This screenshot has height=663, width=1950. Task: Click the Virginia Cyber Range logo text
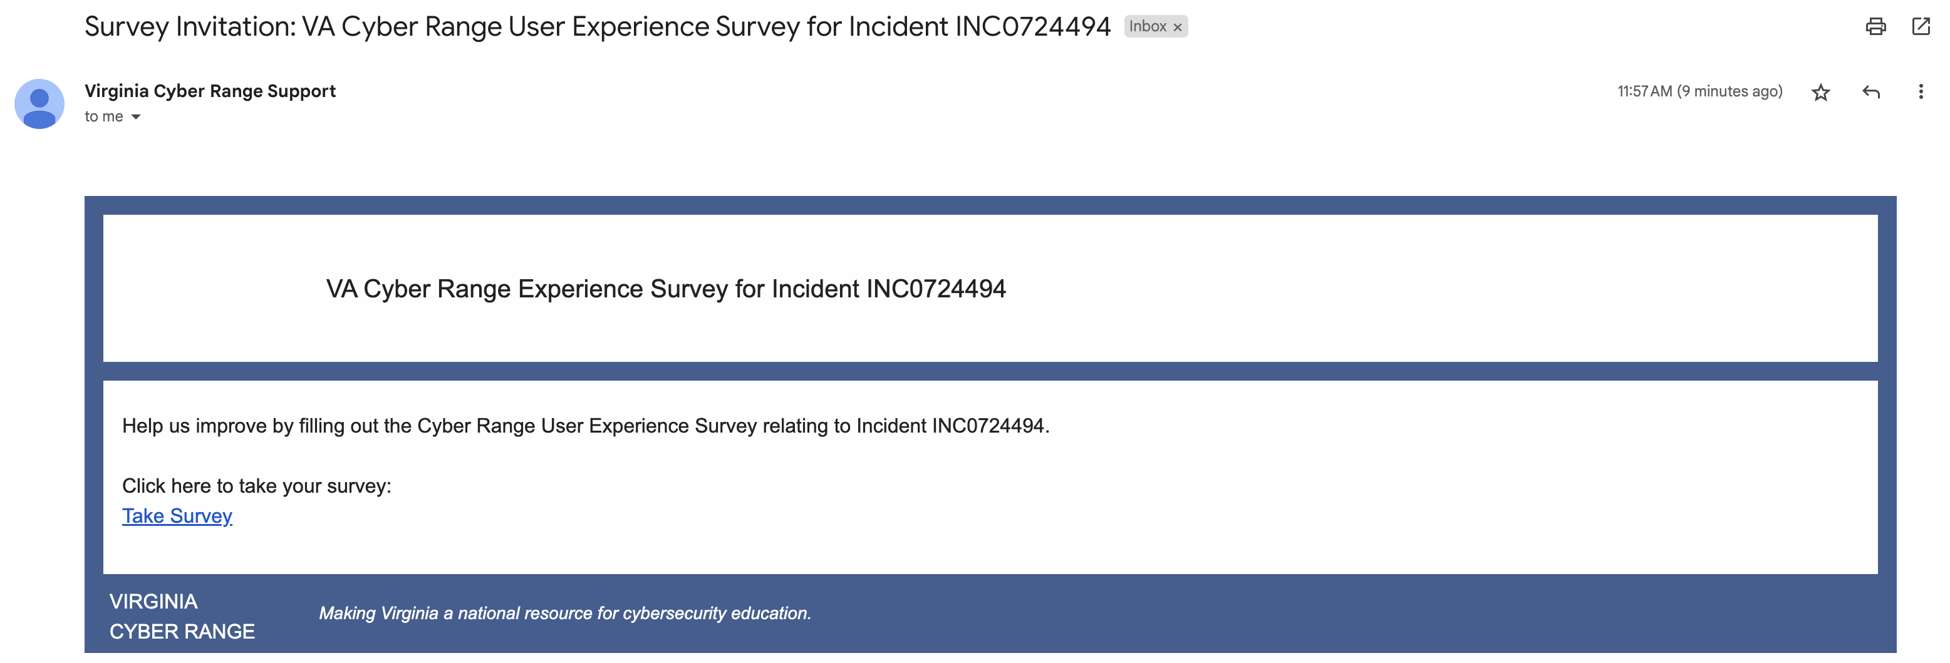182,615
